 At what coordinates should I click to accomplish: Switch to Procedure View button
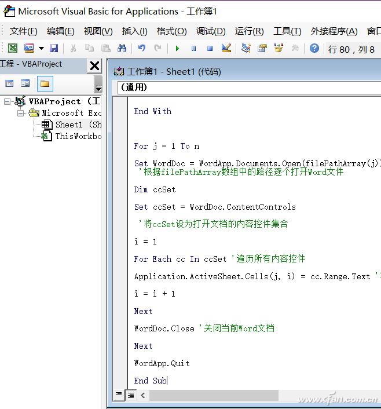[119, 395]
